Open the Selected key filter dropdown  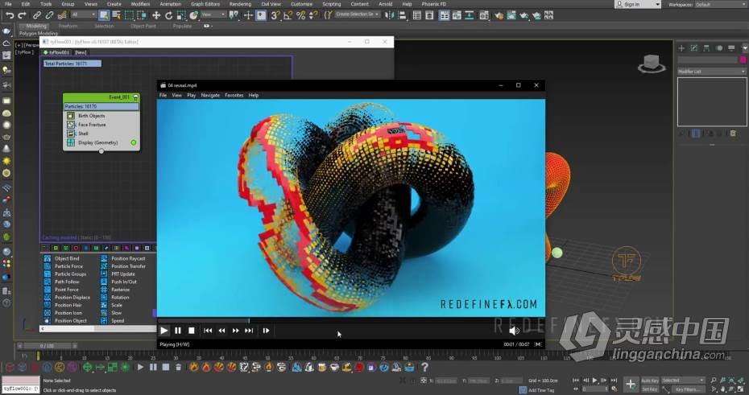[683, 381]
